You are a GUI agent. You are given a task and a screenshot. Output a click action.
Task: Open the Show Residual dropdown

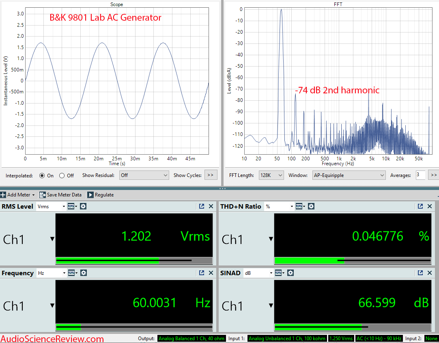pos(144,175)
